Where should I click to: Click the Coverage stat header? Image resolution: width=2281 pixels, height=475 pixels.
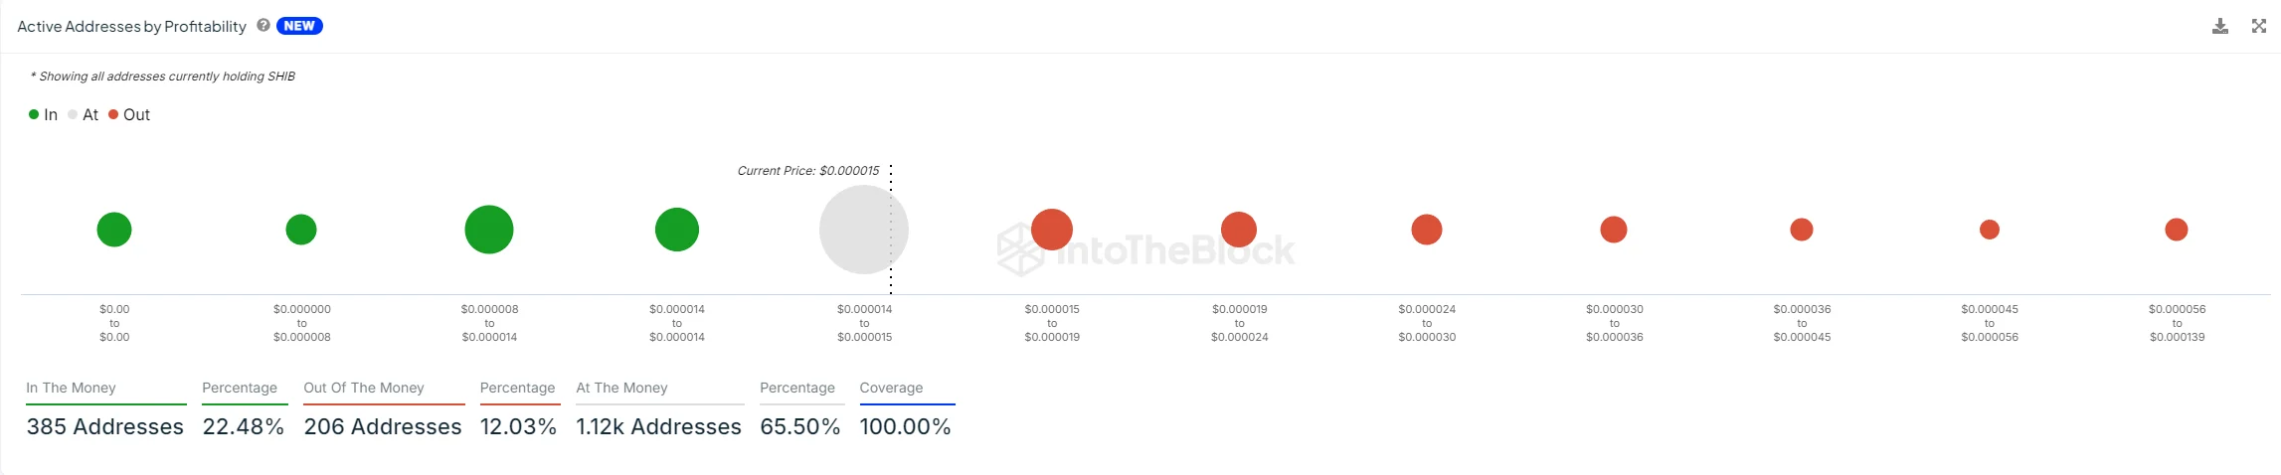[x=891, y=388]
